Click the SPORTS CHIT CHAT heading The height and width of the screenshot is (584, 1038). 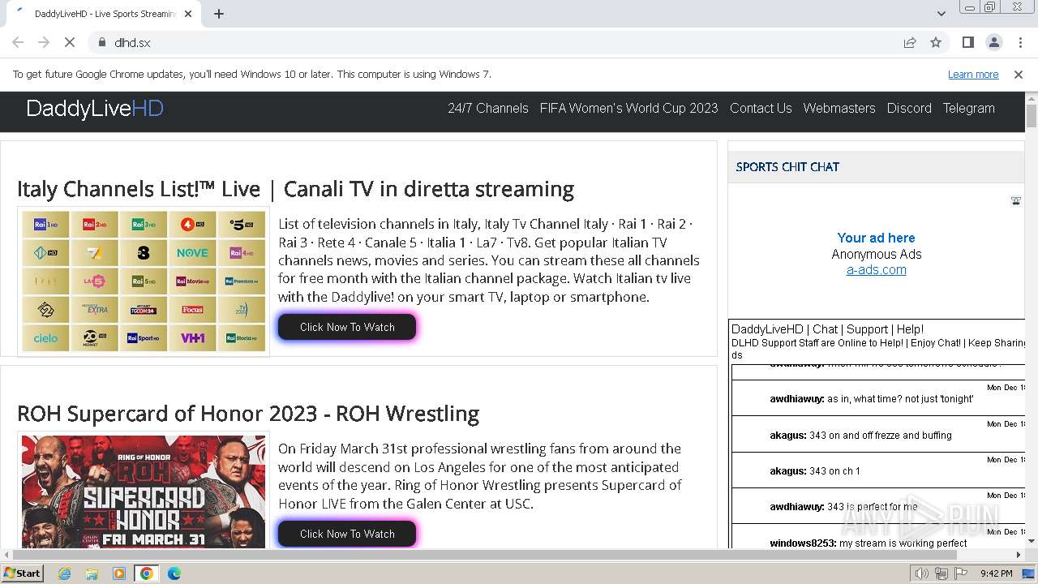pos(787,167)
